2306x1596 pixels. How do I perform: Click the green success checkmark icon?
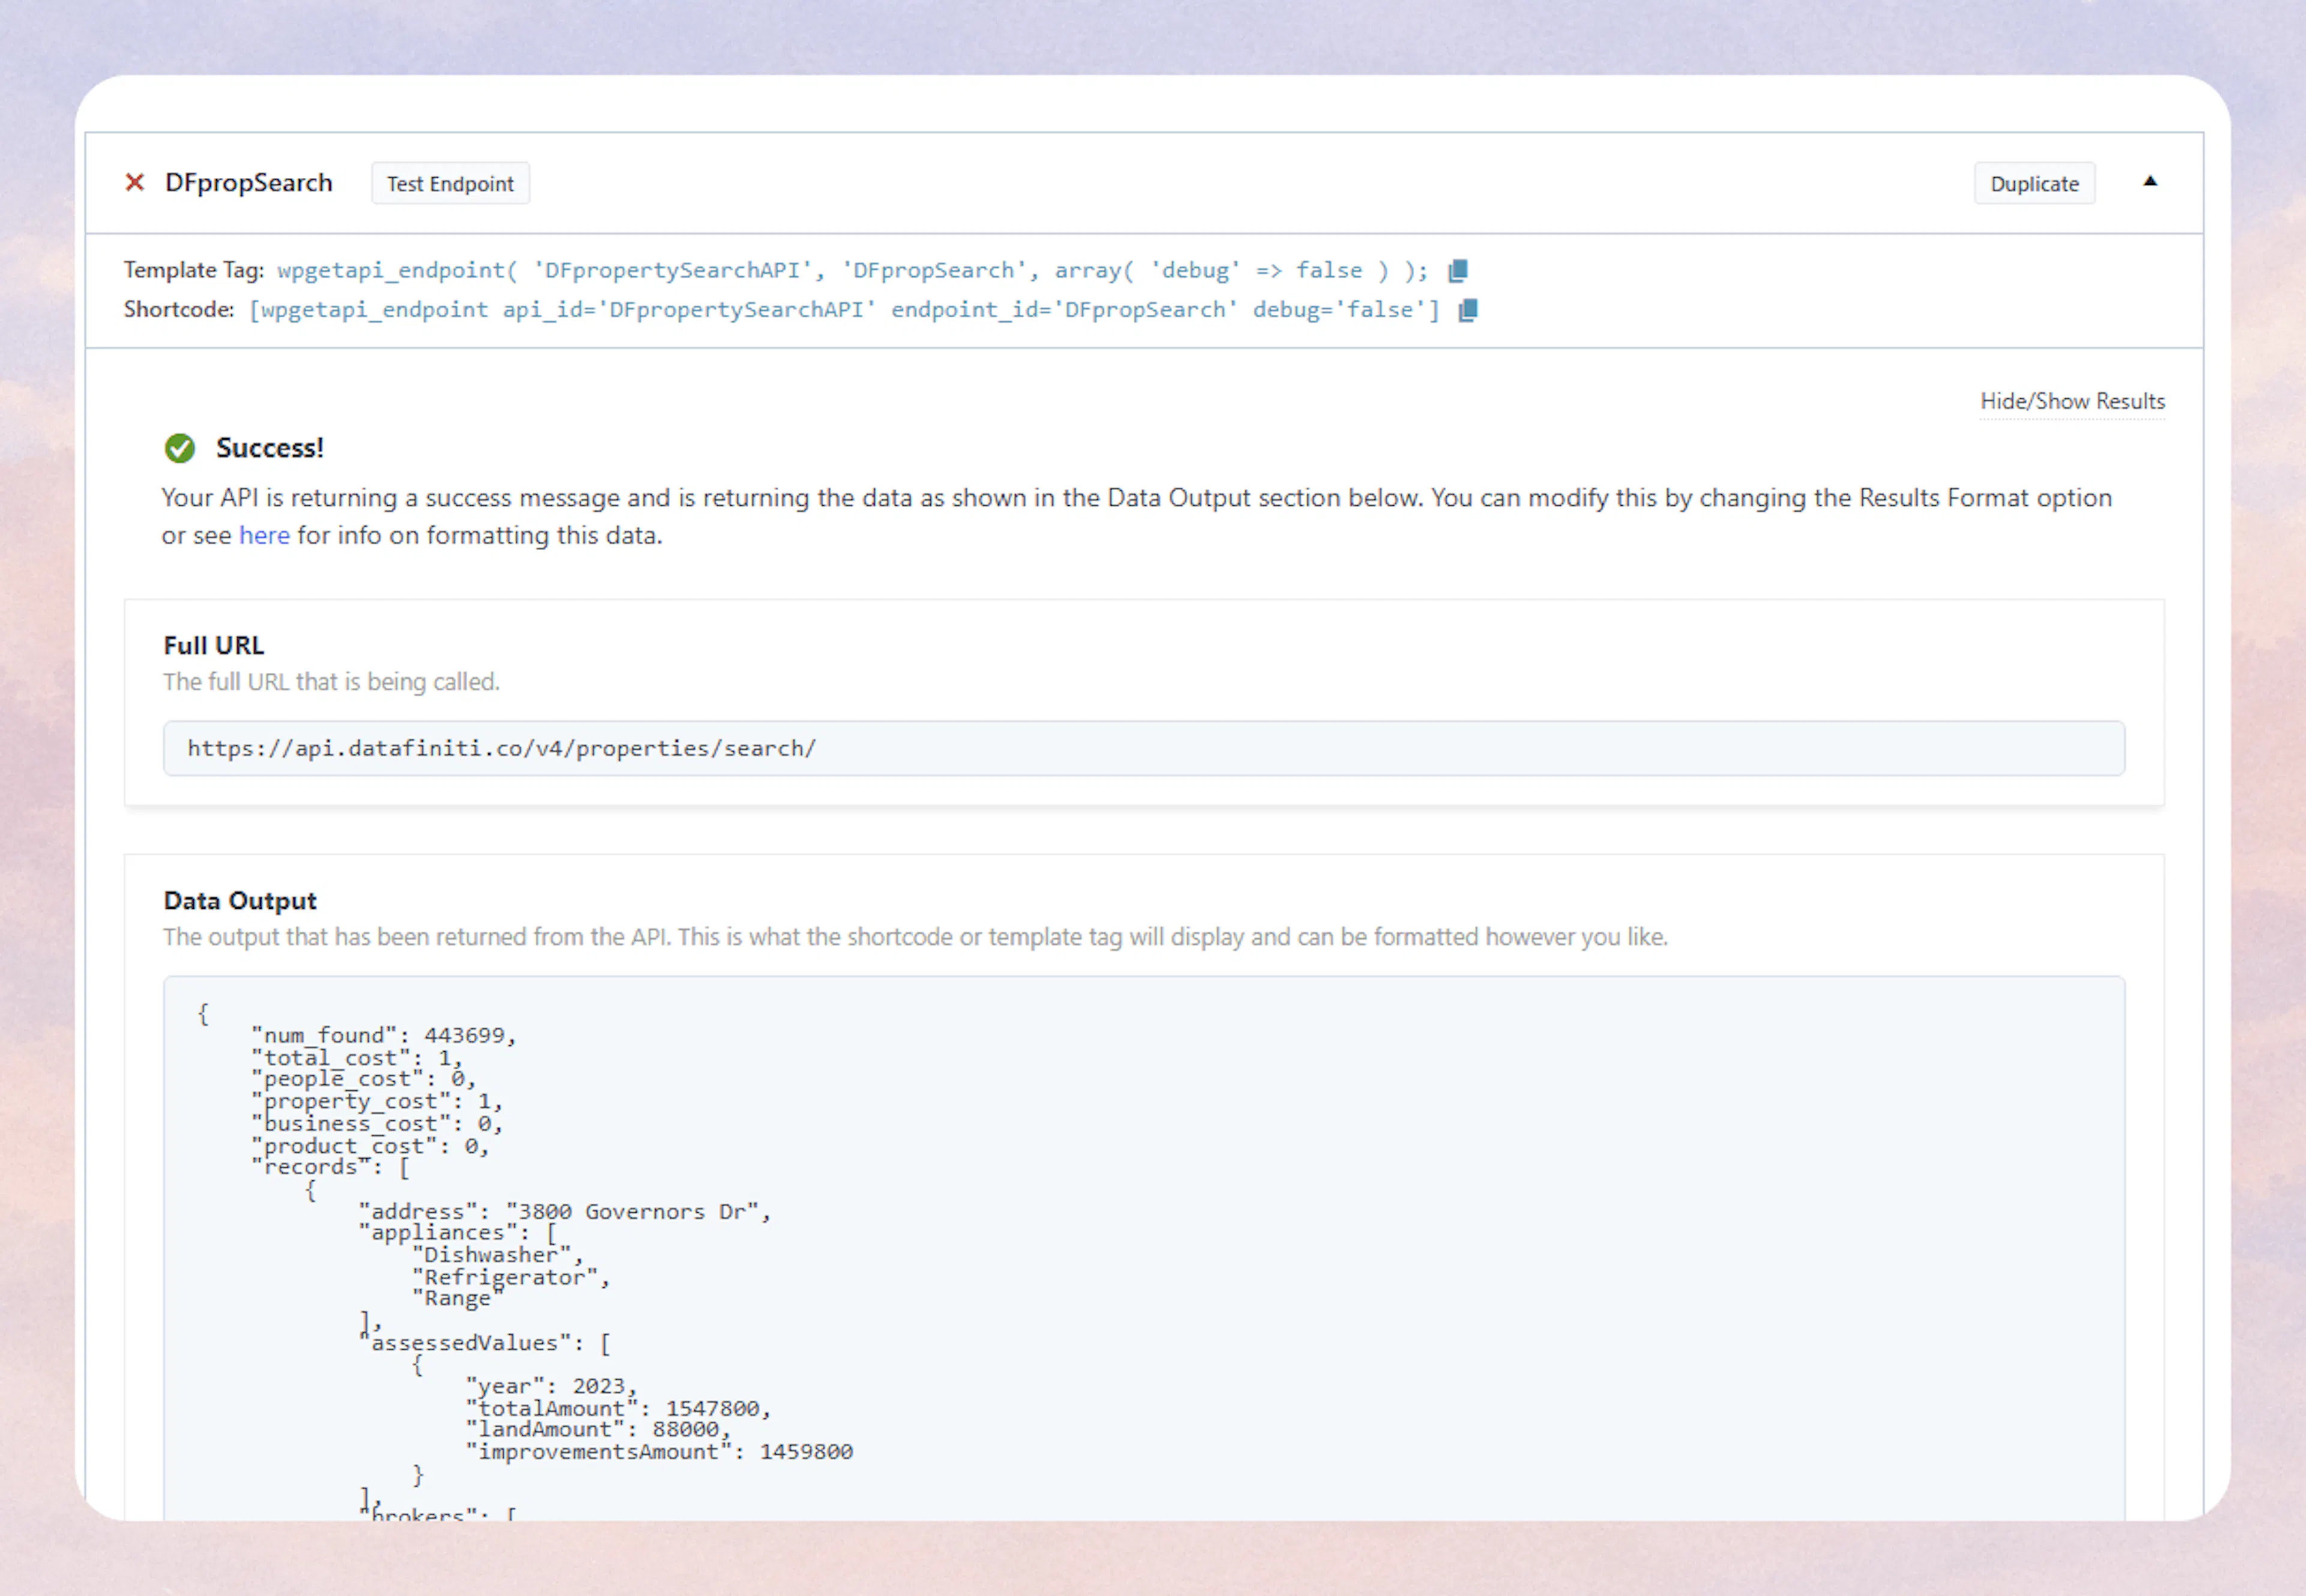pos(180,448)
